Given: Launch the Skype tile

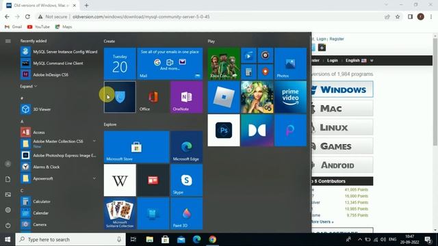Looking at the screenshot, I should click(x=186, y=180).
